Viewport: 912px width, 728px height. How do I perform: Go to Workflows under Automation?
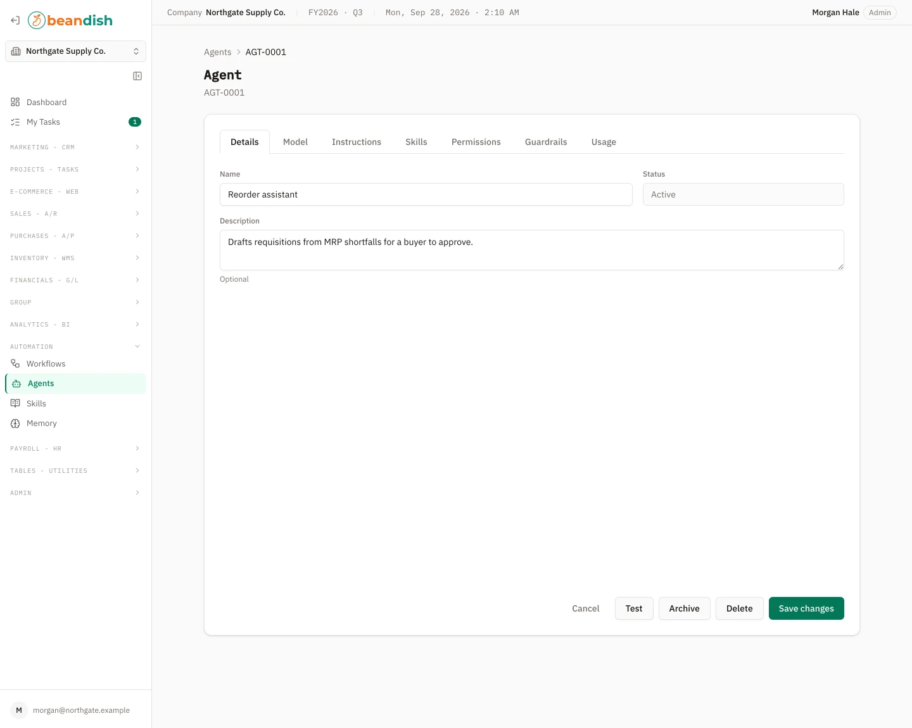tap(76, 364)
